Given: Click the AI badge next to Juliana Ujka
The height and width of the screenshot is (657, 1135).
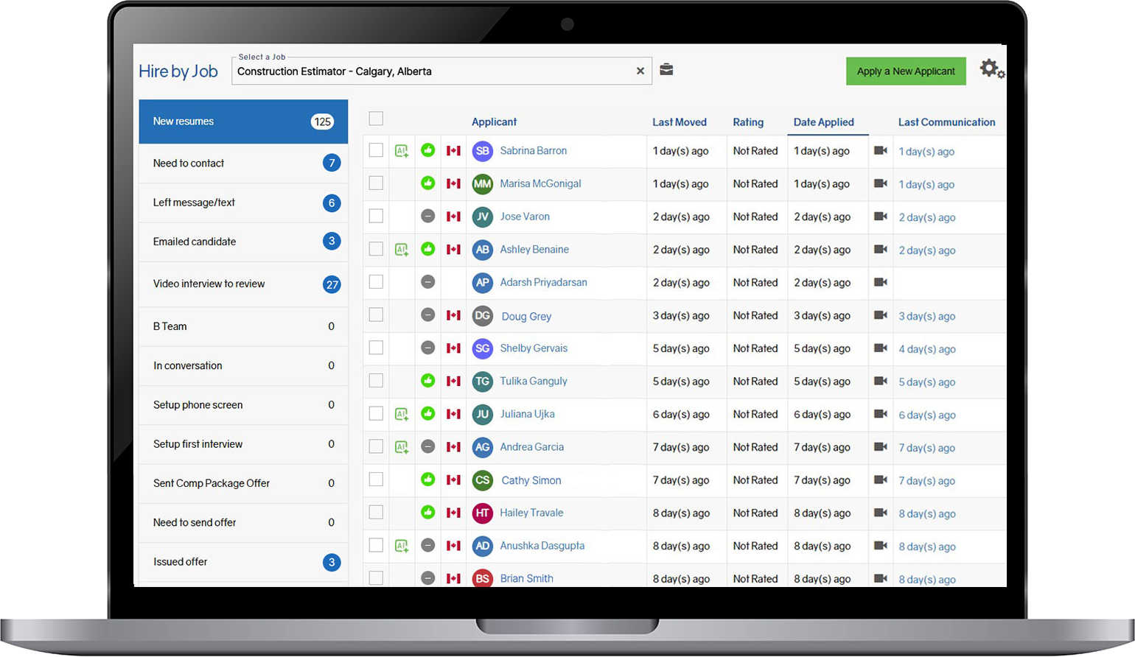Looking at the screenshot, I should coord(402,413).
